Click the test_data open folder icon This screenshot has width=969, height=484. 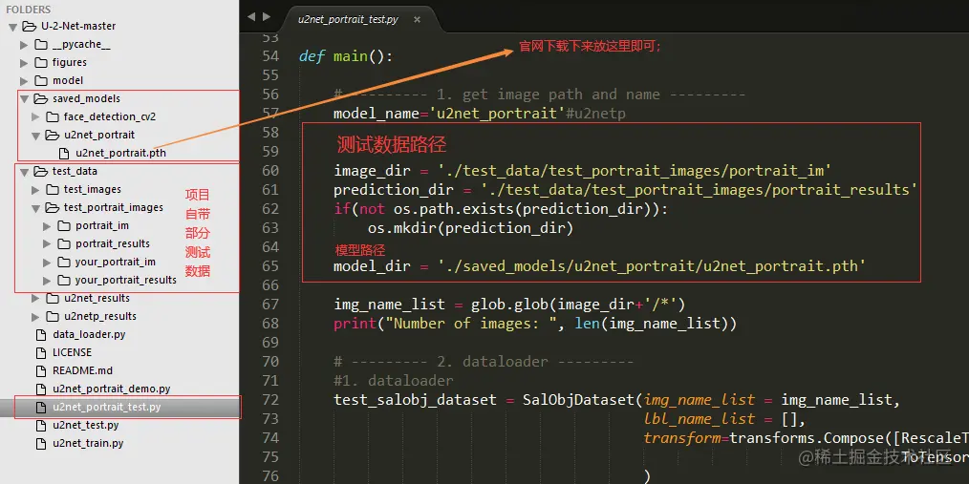(41, 172)
